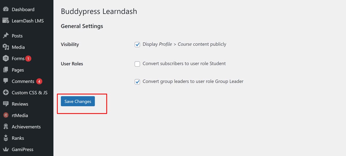This screenshot has width=346, height=156.
Task: Click the Pages sidebar icon
Action: click(5, 70)
